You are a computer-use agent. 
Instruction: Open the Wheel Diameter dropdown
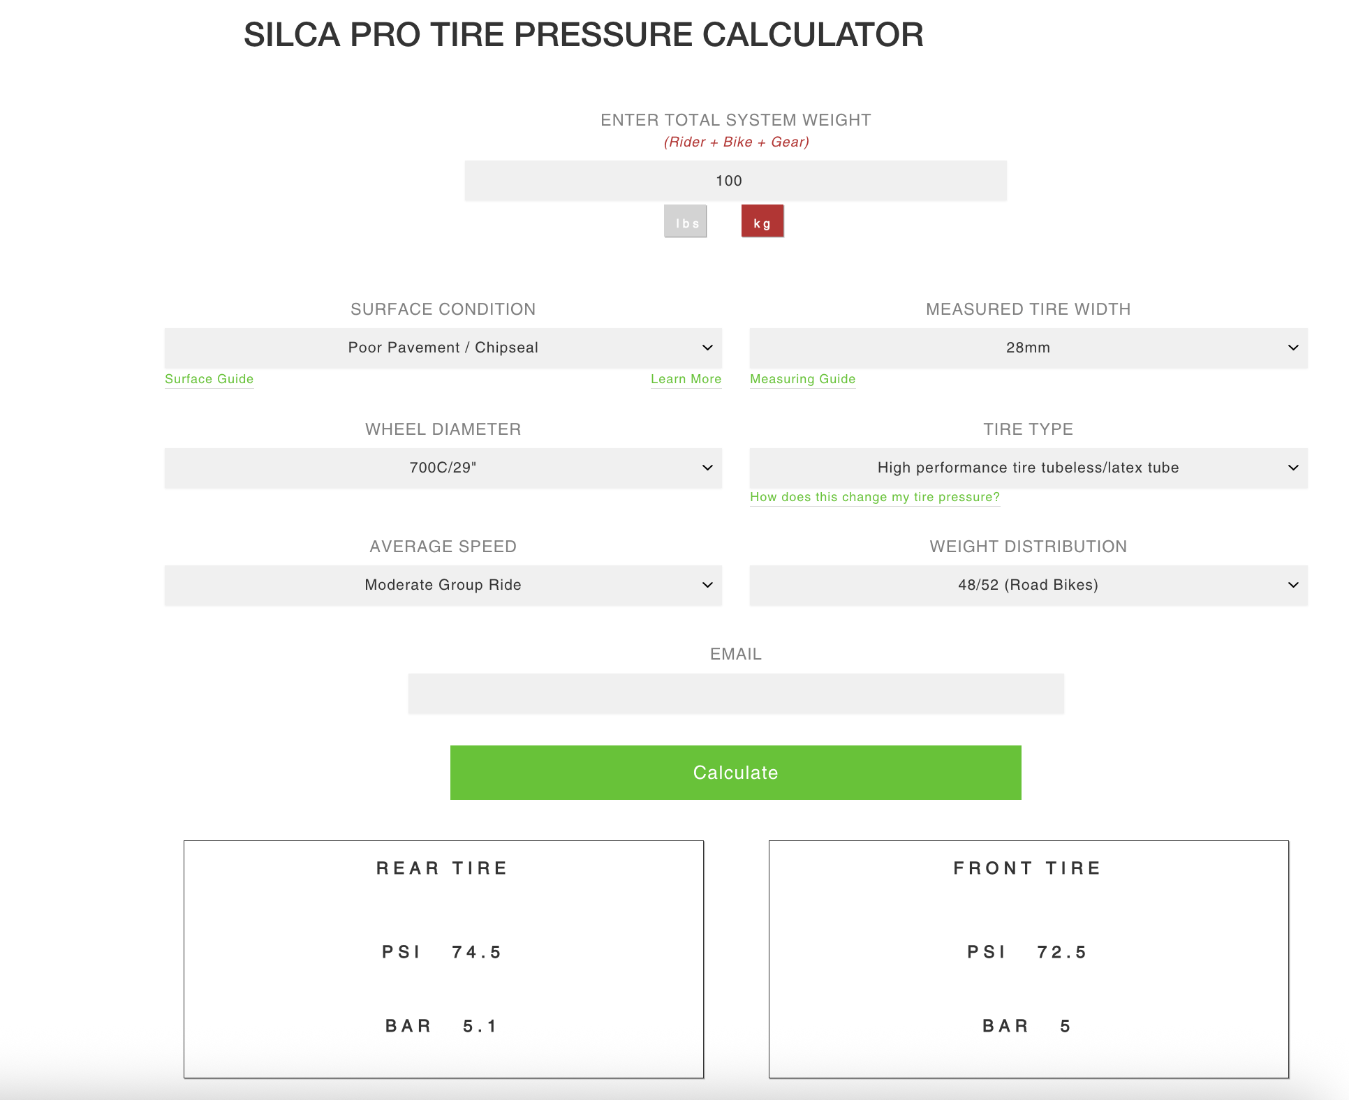[x=443, y=468]
